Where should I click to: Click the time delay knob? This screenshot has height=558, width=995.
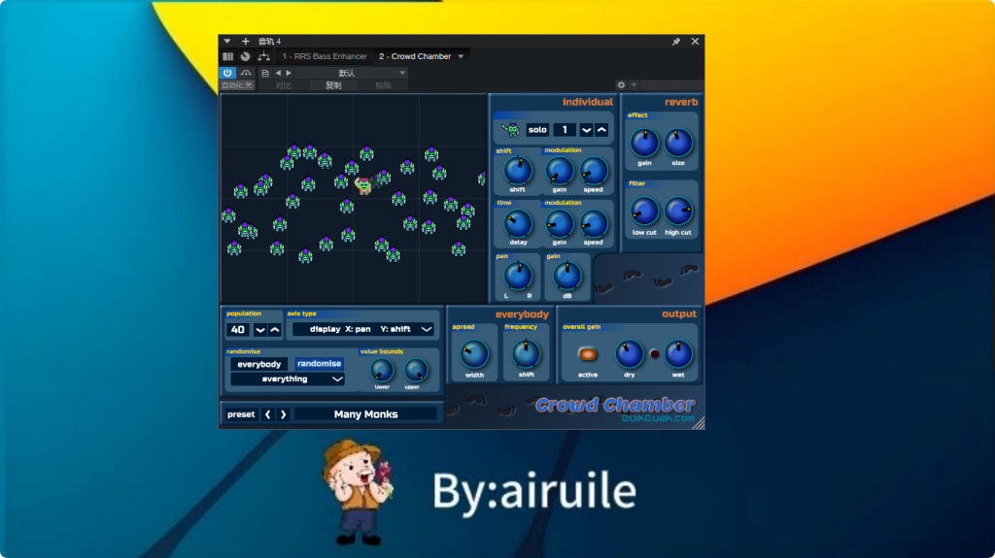518,224
